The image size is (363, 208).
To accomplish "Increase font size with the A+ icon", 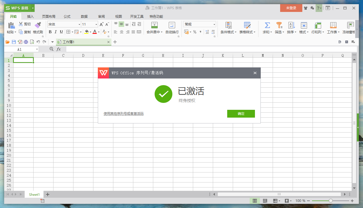I will 102,24.
